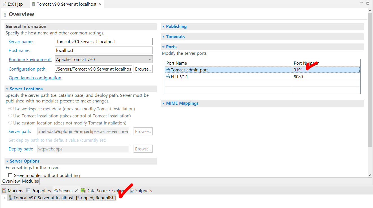Screen dimensions: 373x208
Task: Browse for the Configuration path
Action: click(143, 69)
